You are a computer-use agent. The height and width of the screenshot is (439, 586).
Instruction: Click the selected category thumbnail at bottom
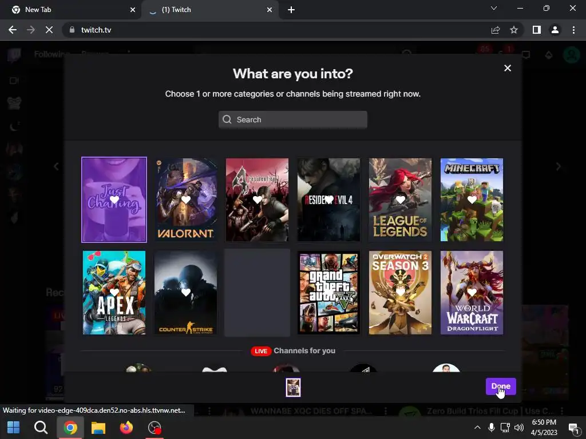(293, 388)
